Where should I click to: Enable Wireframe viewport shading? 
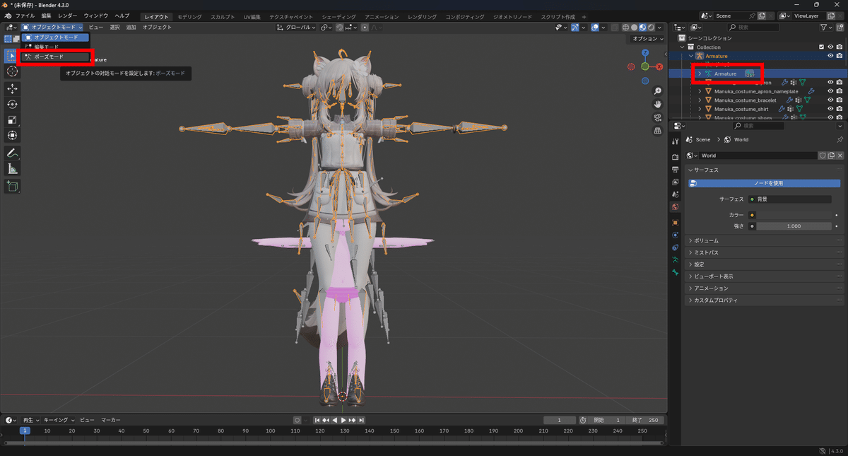point(625,27)
